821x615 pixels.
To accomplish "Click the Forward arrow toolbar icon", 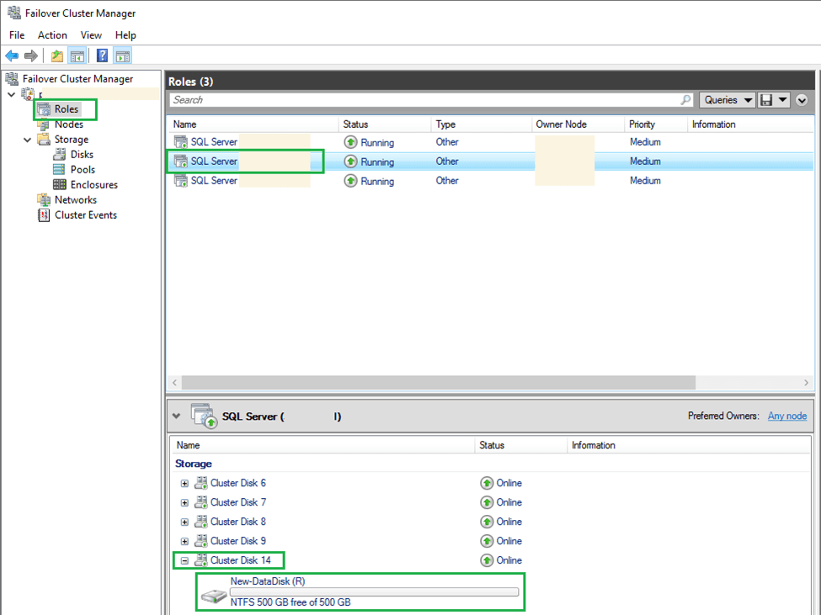I will coord(31,56).
